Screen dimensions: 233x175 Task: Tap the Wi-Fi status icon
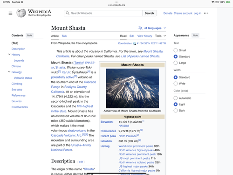pos(212,2)
